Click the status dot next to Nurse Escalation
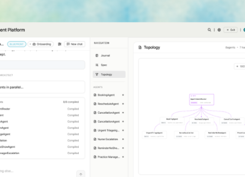 point(123,139)
